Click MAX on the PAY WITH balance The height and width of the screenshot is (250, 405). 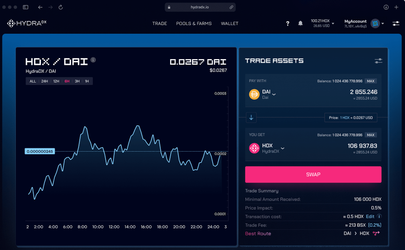(371, 81)
